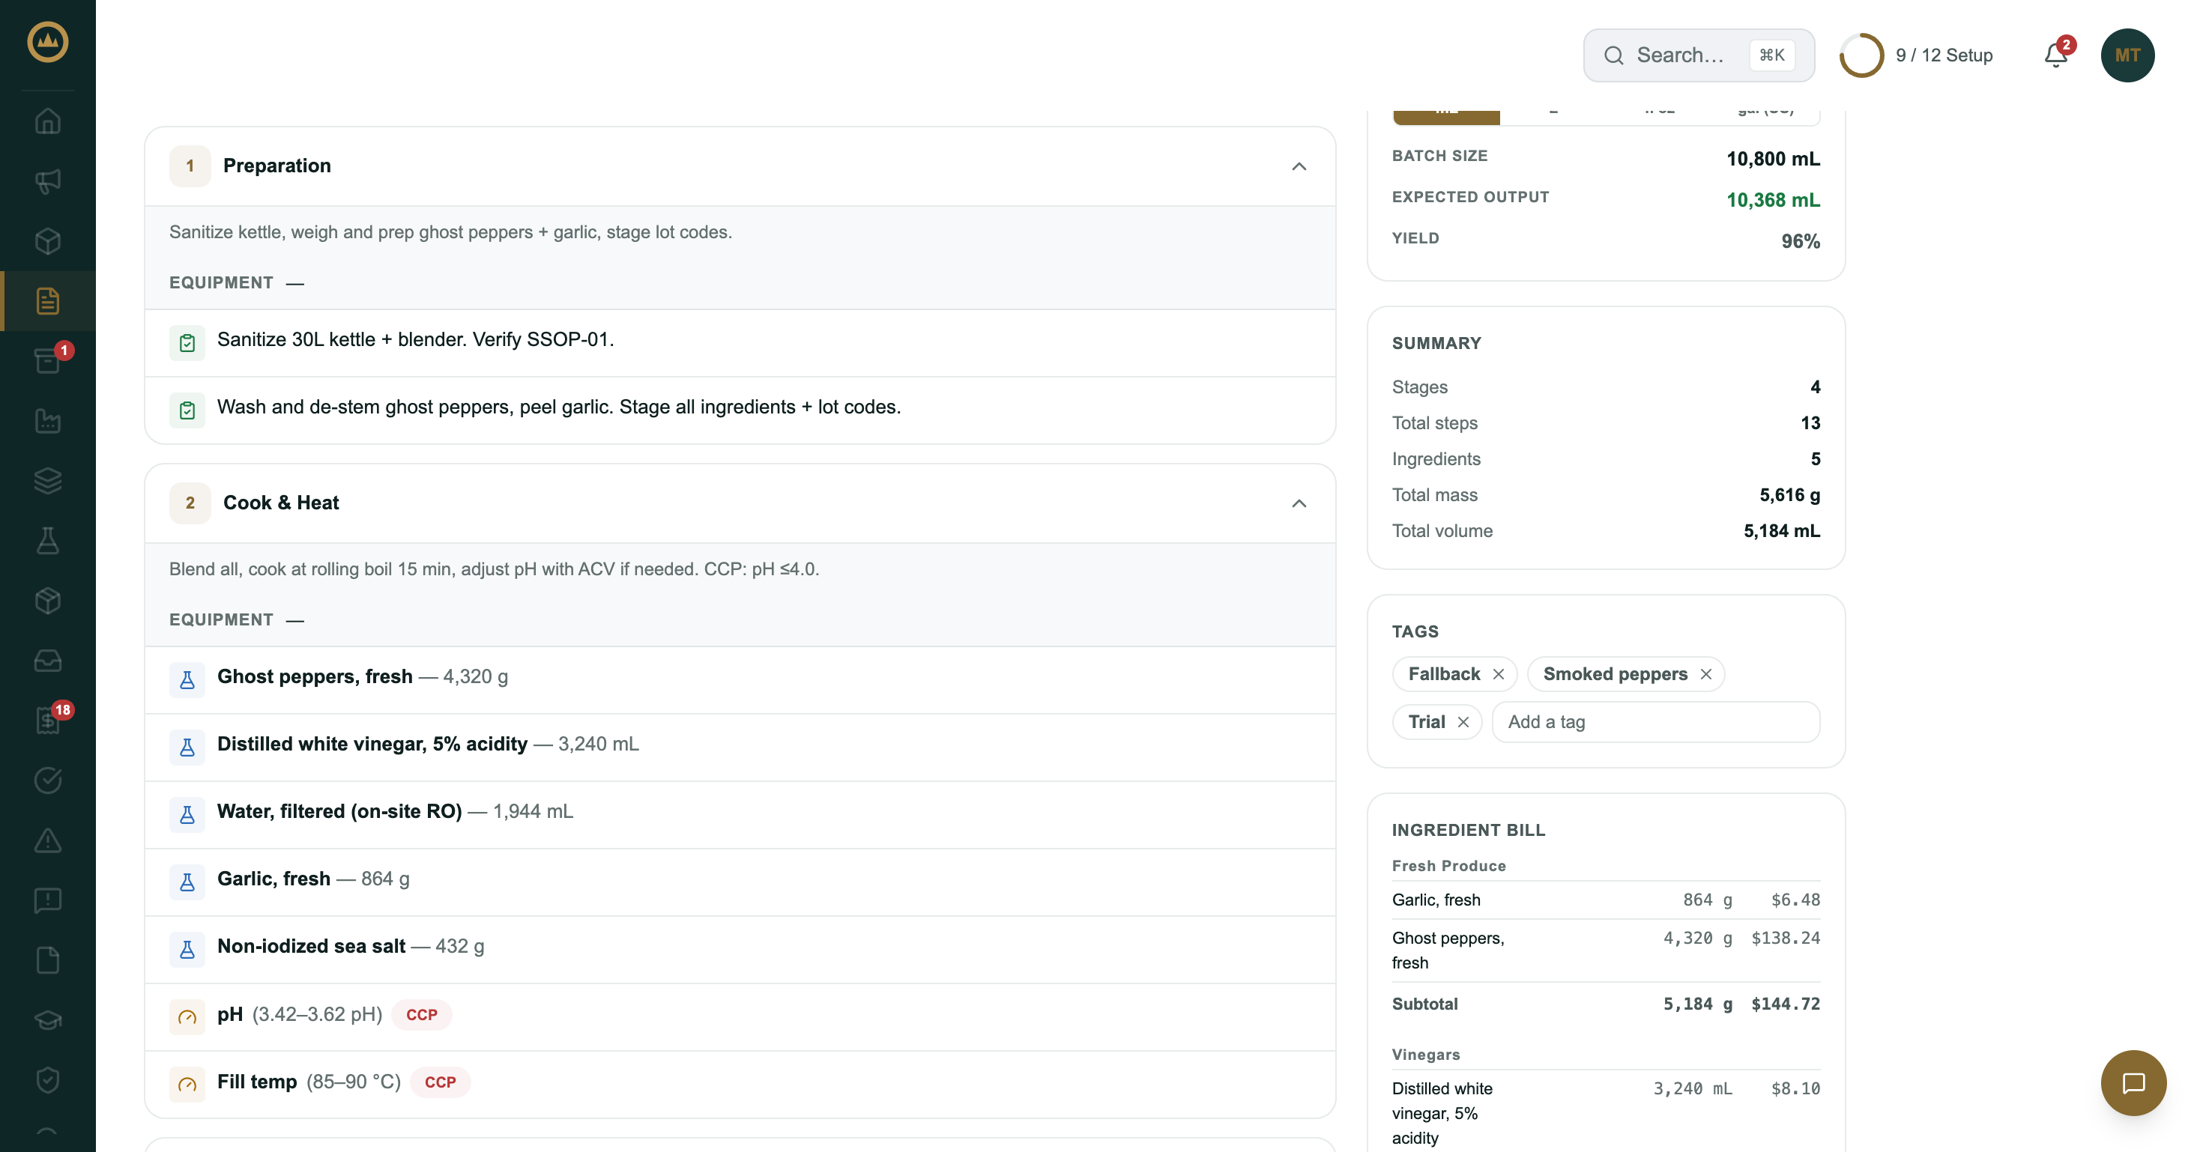The height and width of the screenshot is (1152, 2203).
Task: Open the archive box icon with badge 1
Action: point(48,360)
